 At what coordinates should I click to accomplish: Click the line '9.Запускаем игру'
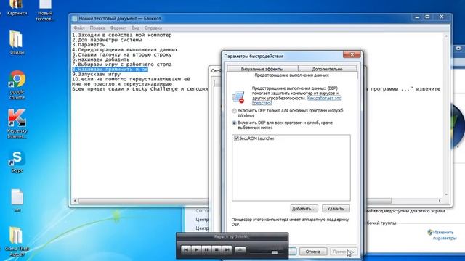97,74
